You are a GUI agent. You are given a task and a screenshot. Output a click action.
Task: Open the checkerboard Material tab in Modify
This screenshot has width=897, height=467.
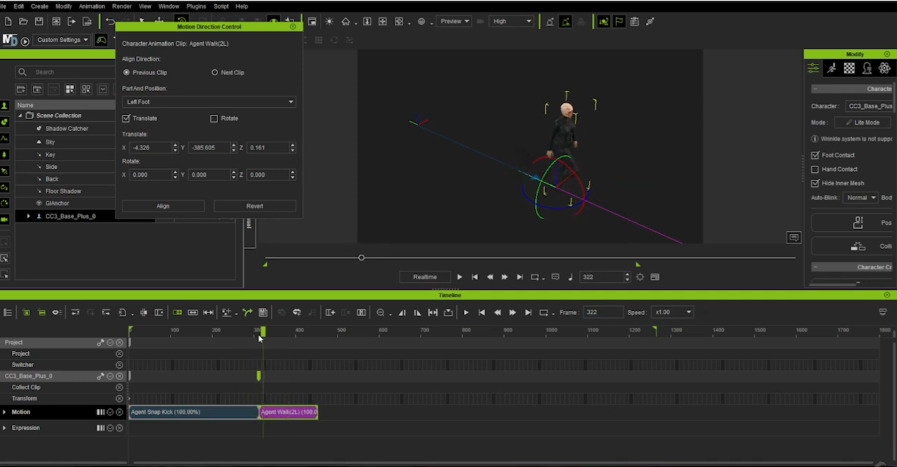[x=849, y=69]
